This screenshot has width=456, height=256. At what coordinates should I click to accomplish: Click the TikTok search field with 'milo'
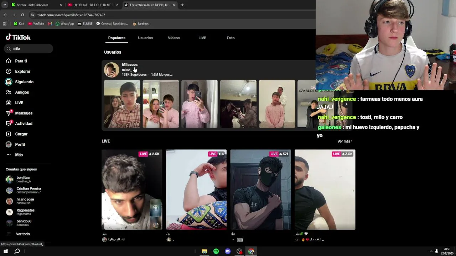pyautogui.click(x=28, y=49)
